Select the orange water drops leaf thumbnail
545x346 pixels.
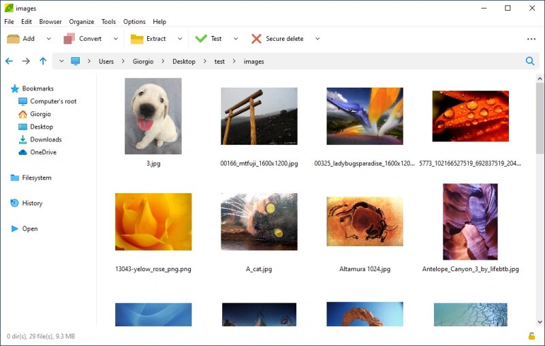click(470, 116)
